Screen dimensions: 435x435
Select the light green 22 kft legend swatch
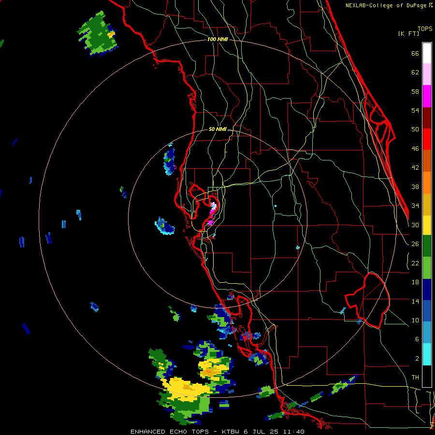[427, 268]
